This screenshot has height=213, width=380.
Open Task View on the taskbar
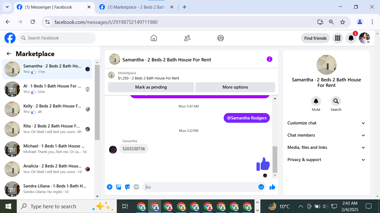click(125, 206)
